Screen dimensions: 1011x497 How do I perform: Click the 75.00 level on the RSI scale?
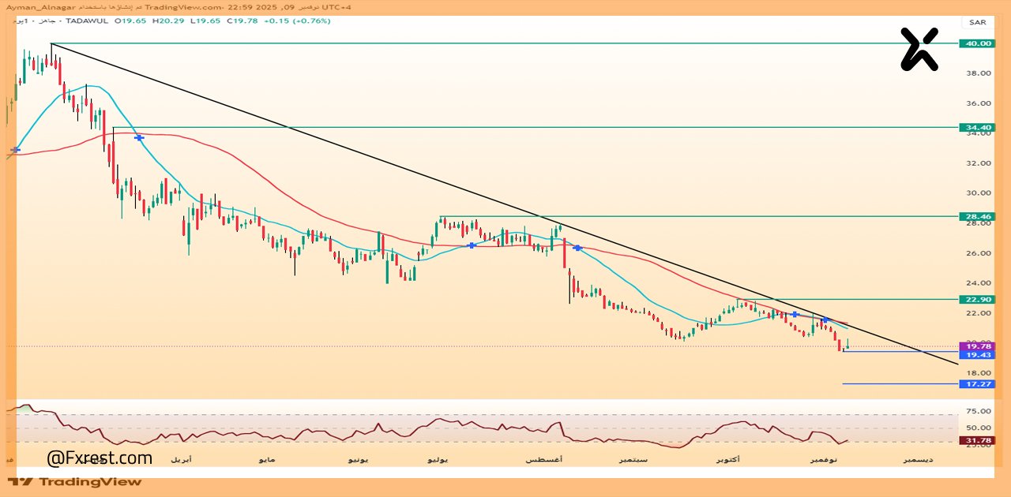coord(976,411)
